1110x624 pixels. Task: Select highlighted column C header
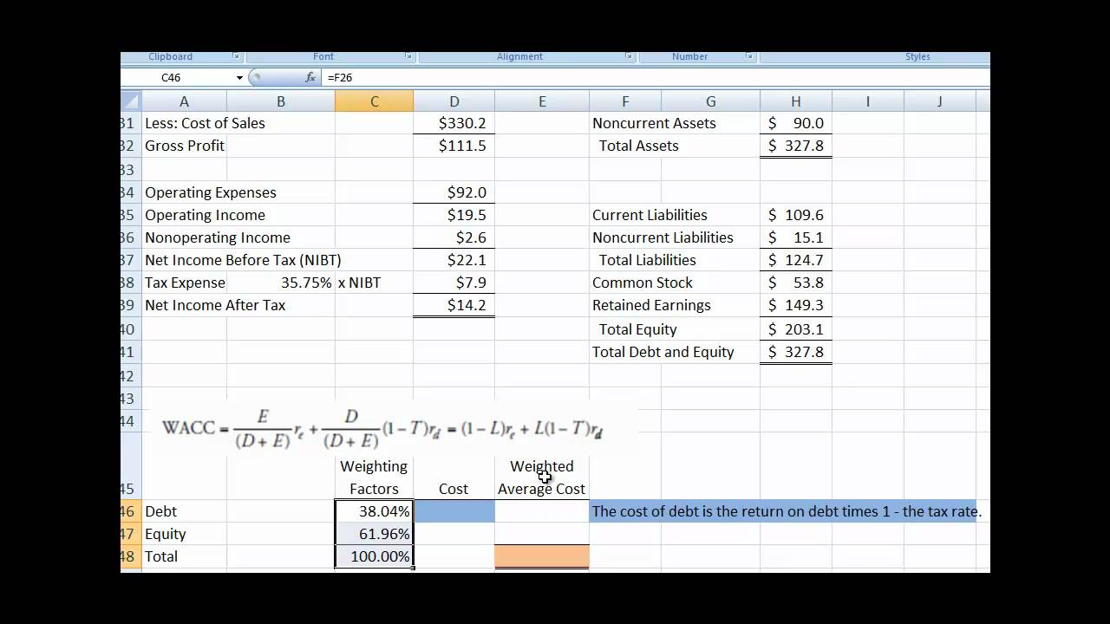click(x=374, y=101)
